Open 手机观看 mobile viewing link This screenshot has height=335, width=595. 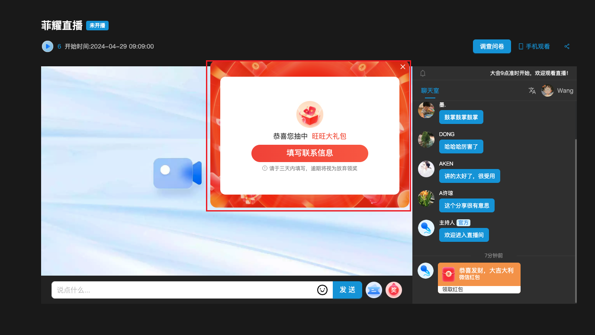click(x=534, y=46)
